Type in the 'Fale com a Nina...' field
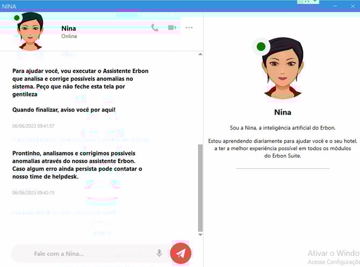The width and height of the screenshot is (360, 267). click(81, 254)
